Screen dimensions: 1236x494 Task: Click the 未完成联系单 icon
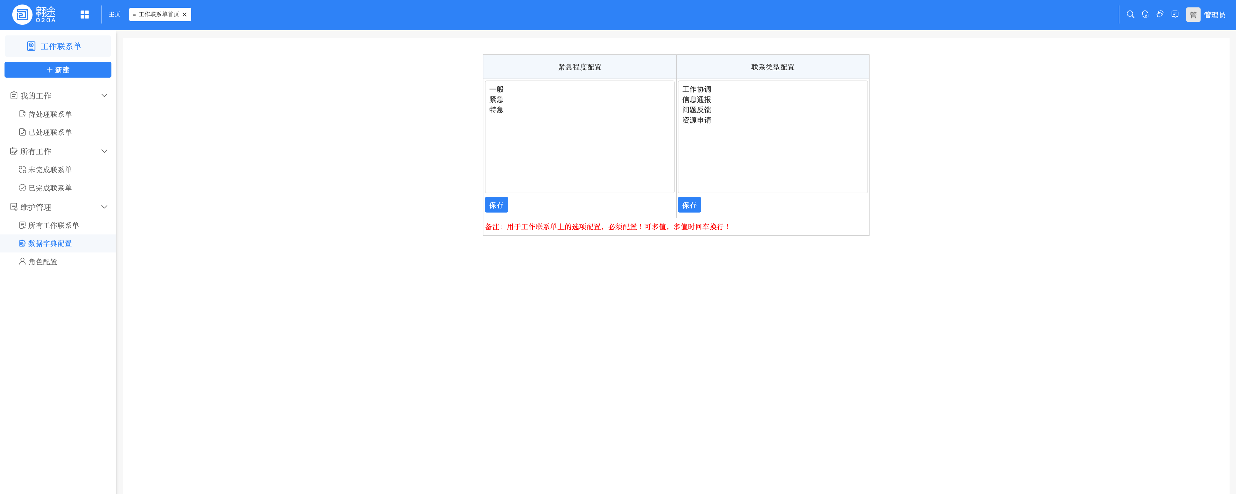pyautogui.click(x=22, y=169)
